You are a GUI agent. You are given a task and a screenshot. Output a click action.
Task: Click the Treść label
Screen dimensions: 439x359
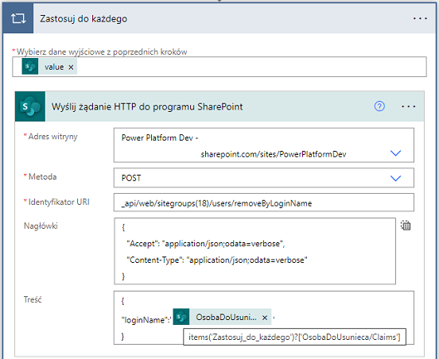33,299
